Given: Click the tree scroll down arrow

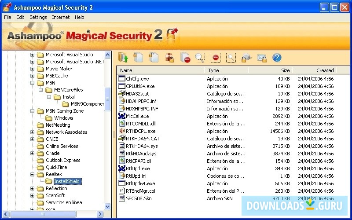Looking at the screenshot, I should pos(107,206).
